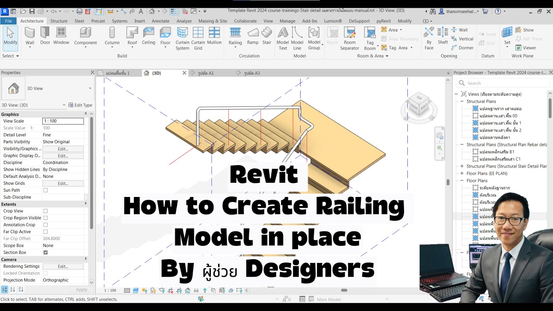Select the Wall tool

(x=30, y=36)
